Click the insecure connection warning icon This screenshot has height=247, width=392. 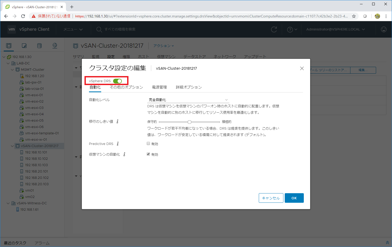point(34,16)
